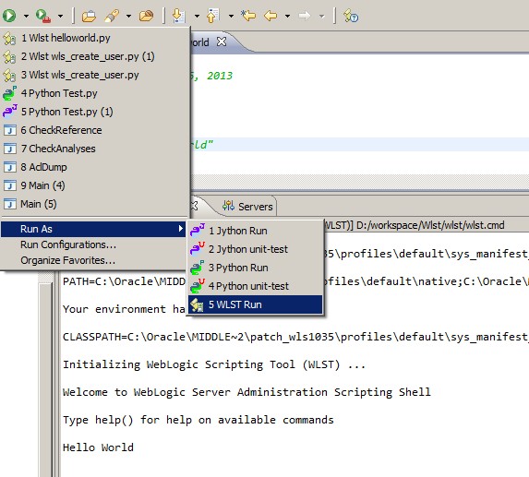
Task: Close the helloworld editor tab
Action: pyautogui.click(x=222, y=42)
